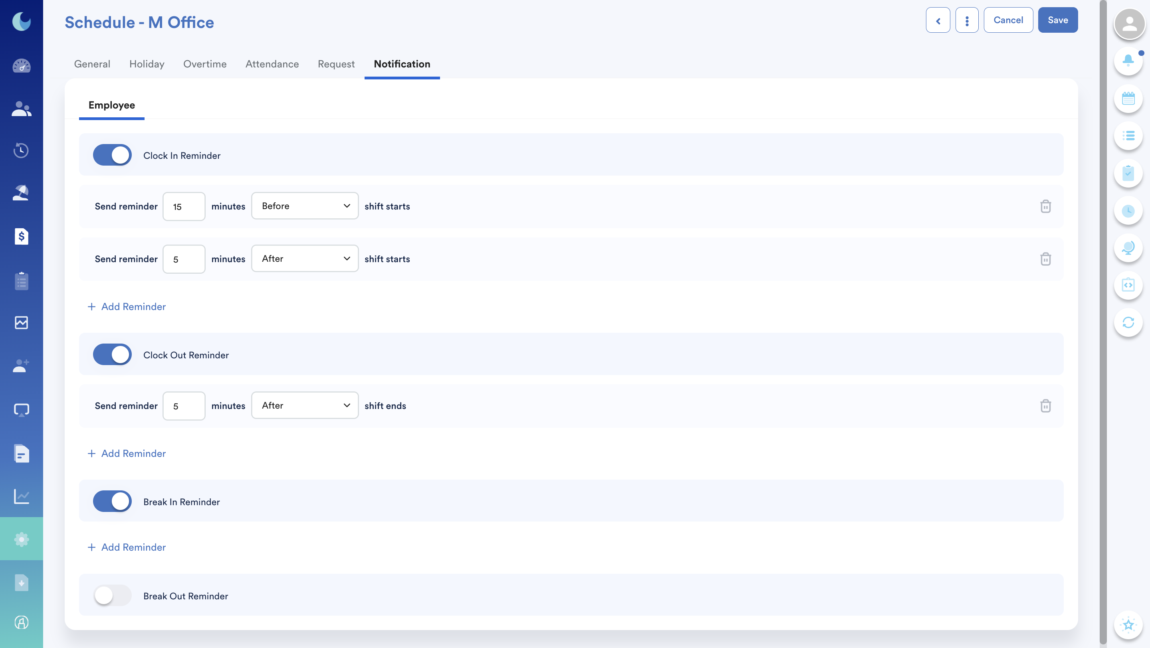
Task: Click the settings gear in sidebar
Action: point(22,539)
